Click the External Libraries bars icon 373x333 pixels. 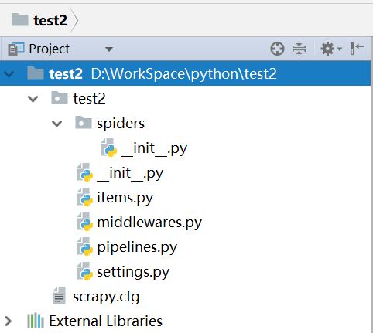click(x=36, y=321)
